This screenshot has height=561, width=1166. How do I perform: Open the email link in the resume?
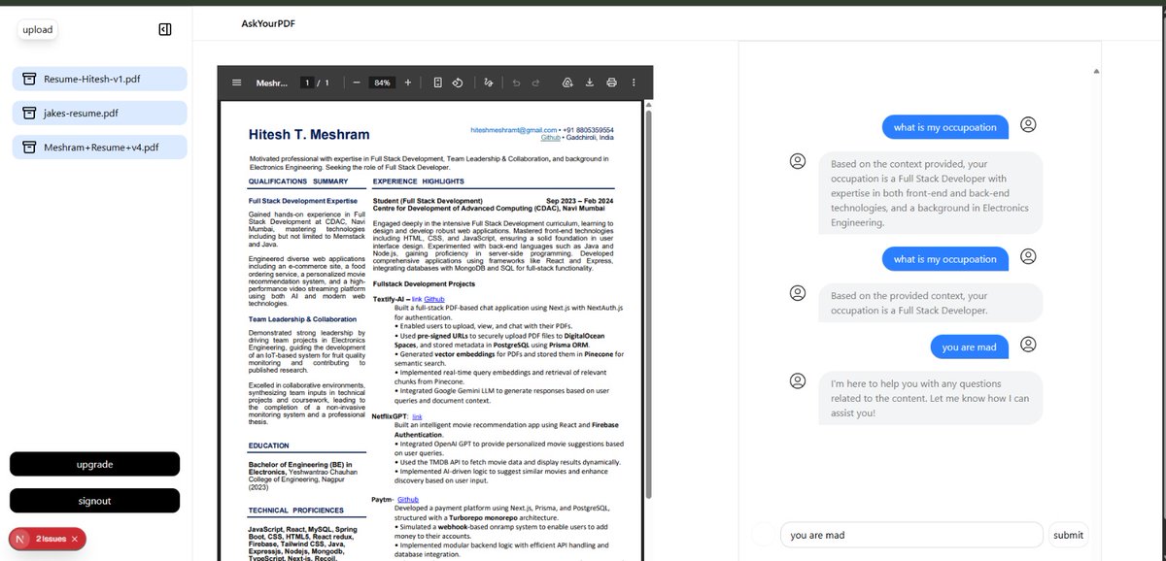point(514,130)
